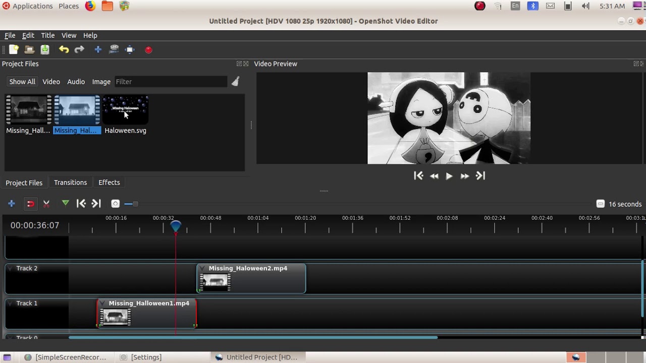This screenshot has width=646, height=363.
Task: Jump to end of video preview
Action: (x=480, y=175)
